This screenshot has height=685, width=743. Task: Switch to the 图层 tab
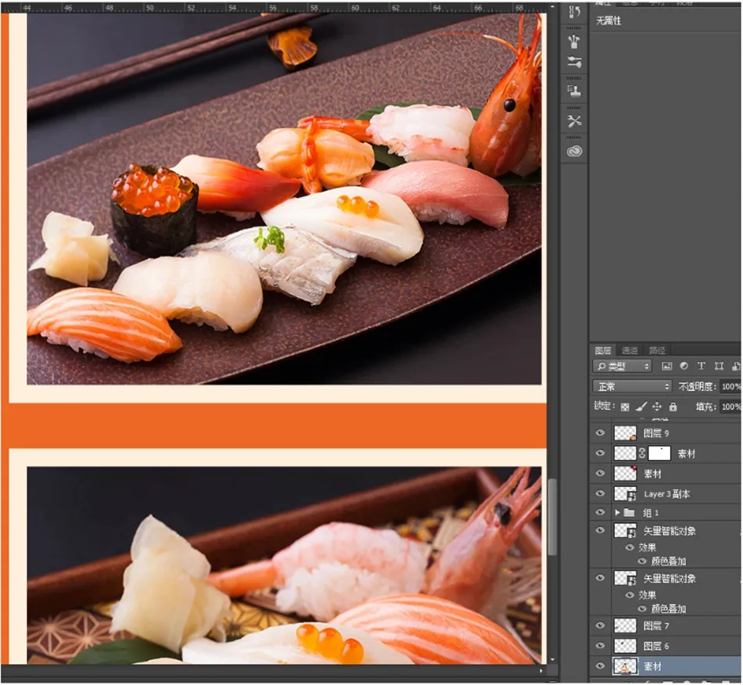603,350
